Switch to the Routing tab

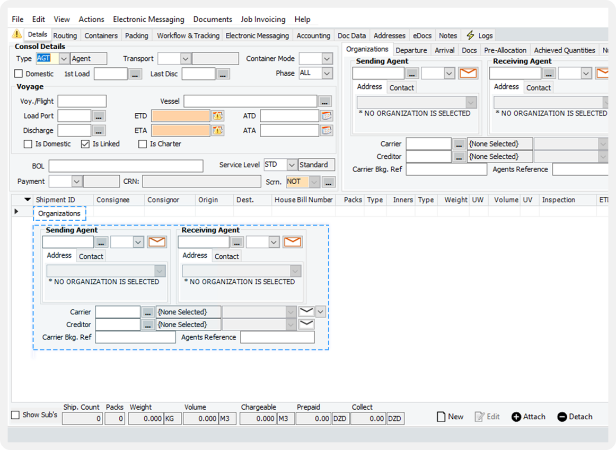(x=65, y=35)
